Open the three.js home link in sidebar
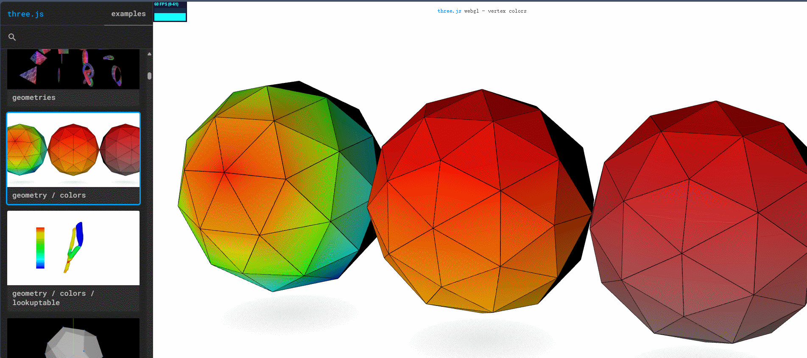The width and height of the screenshot is (807, 358). click(25, 14)
